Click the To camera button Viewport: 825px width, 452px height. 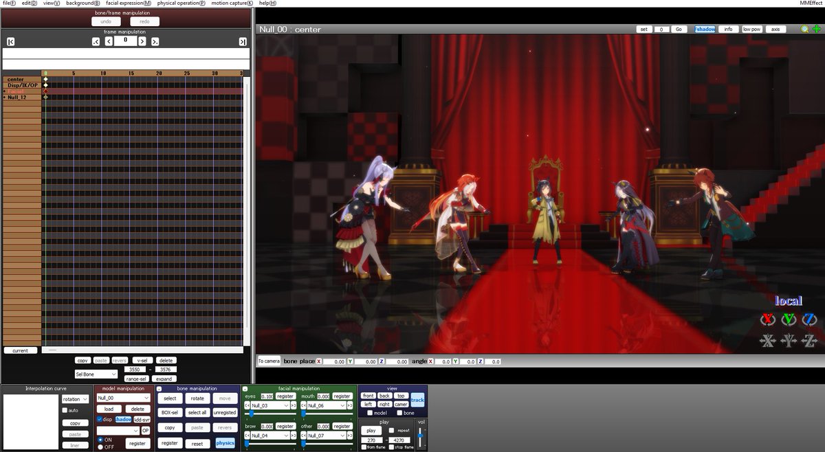(x=269, y=361)
